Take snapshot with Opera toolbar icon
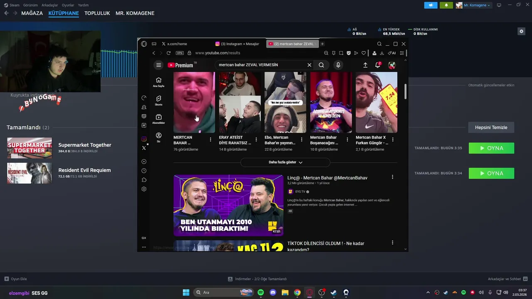 click(341, 53)
